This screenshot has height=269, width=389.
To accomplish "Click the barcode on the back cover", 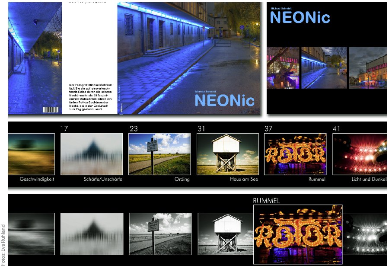I will (x=51, y=110).
